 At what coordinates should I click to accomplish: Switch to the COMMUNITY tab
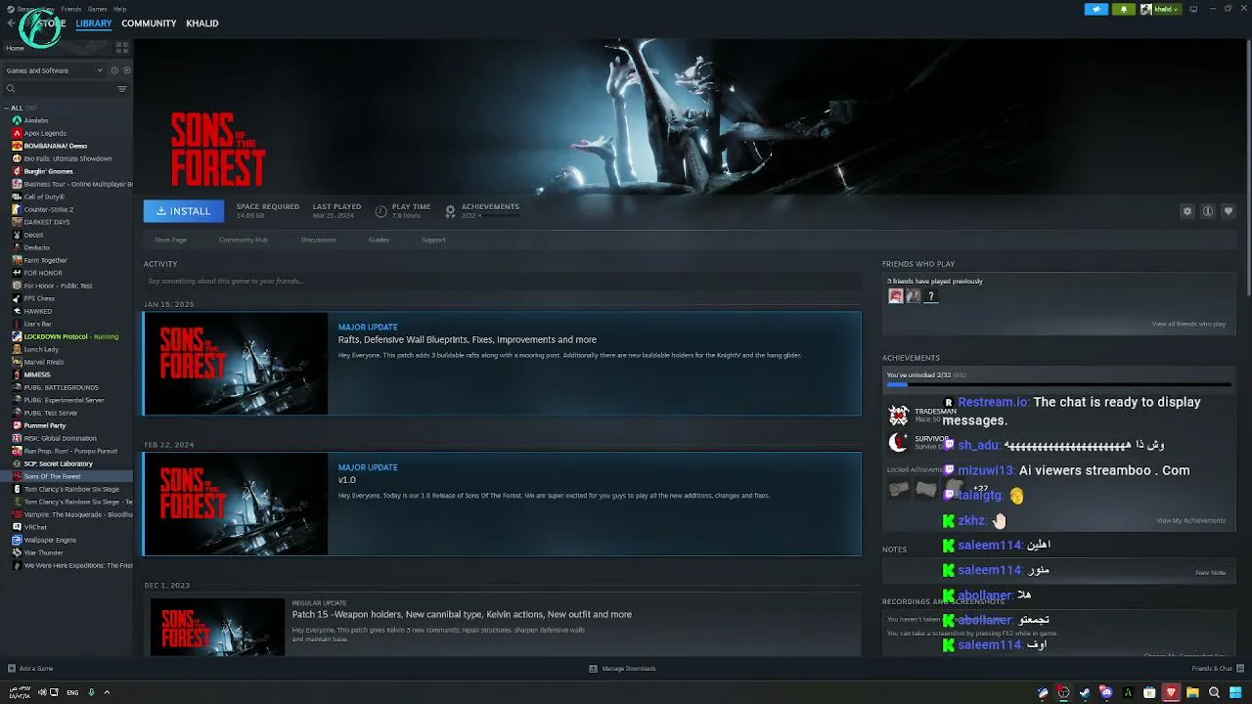(149, 23)
